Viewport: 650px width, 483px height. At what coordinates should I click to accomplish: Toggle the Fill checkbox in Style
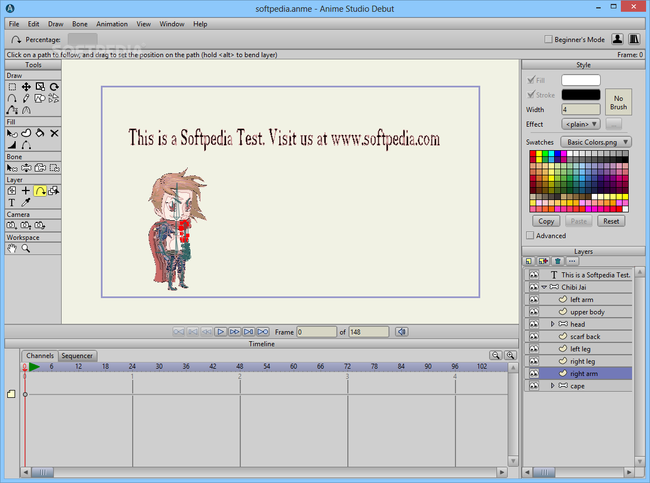click(531, 80)
